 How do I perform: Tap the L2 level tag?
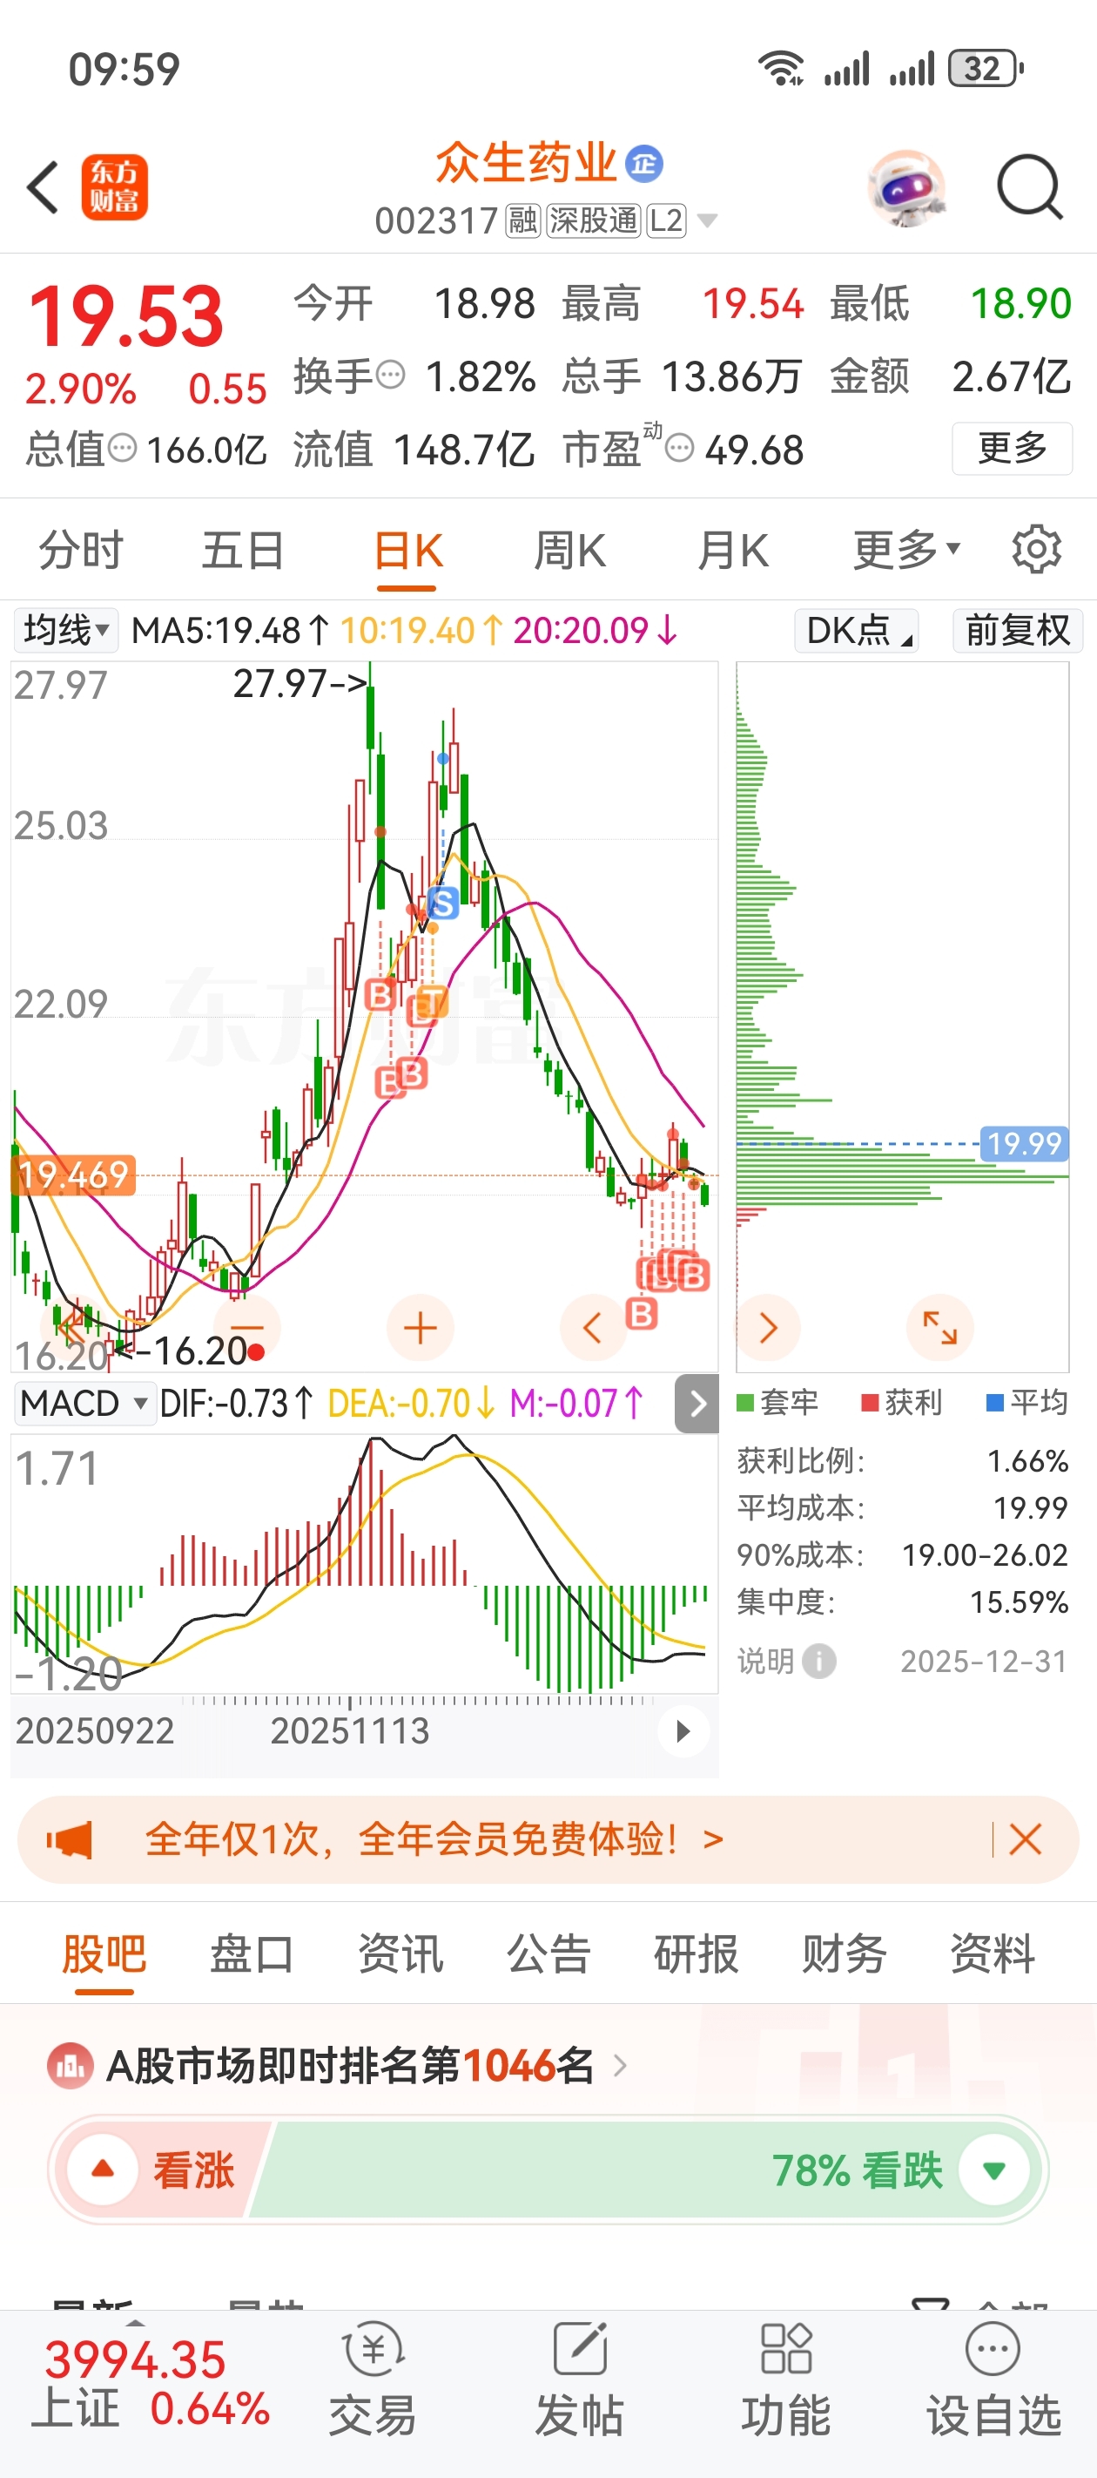click(x=666, y=221)
